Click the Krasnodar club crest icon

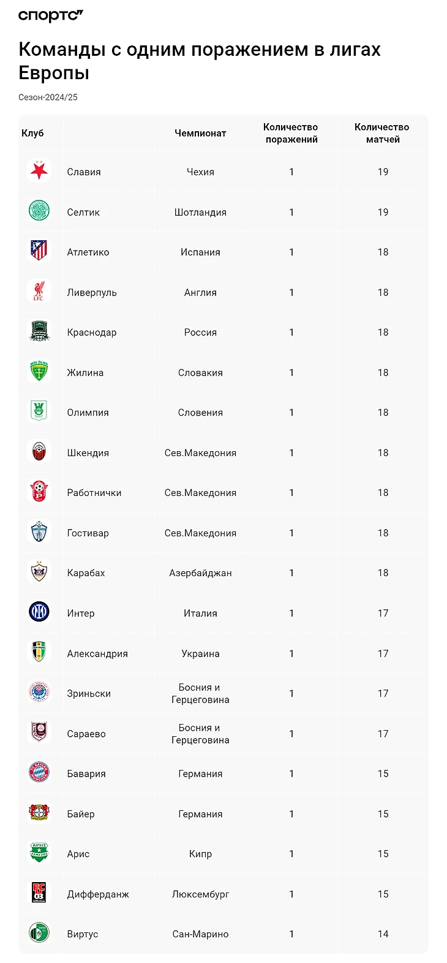tap(39, 332)
